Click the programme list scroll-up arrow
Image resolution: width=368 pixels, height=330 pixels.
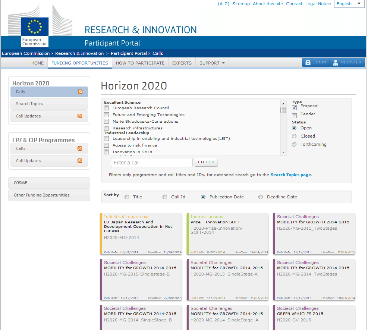[283, 104]
